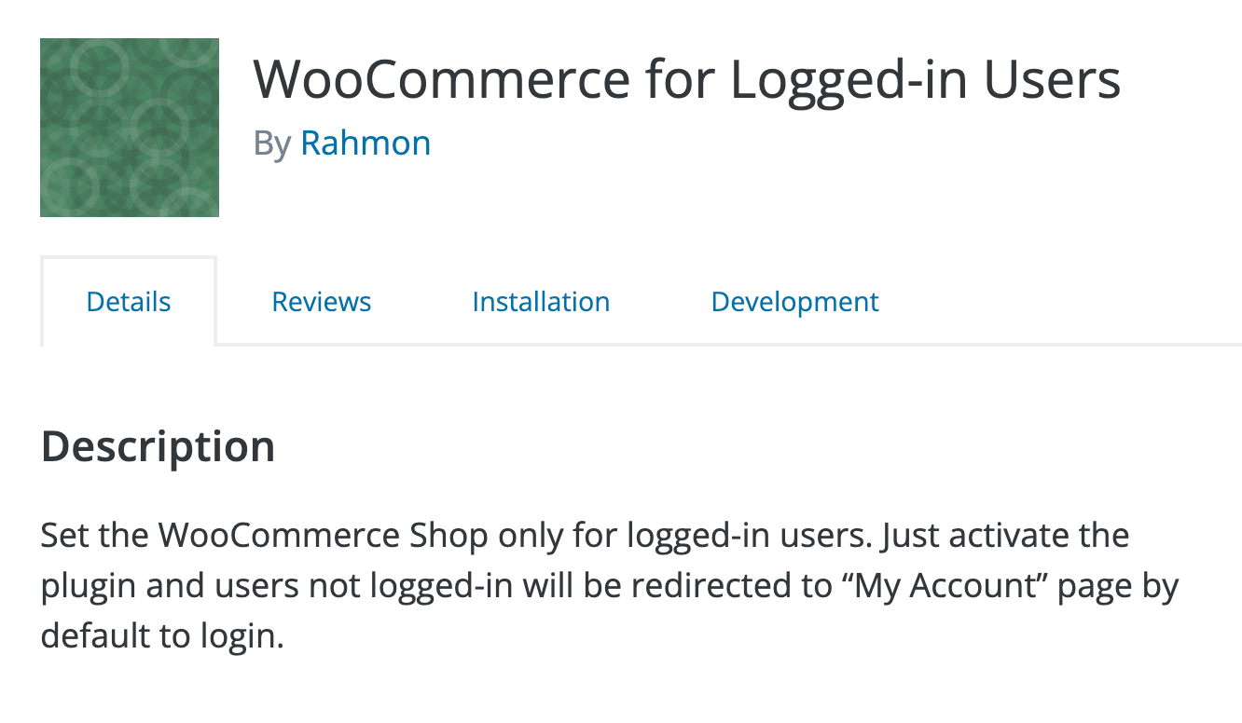
Task: Click the "By Rahmon" byline
Action: click(x=340, y=143)
